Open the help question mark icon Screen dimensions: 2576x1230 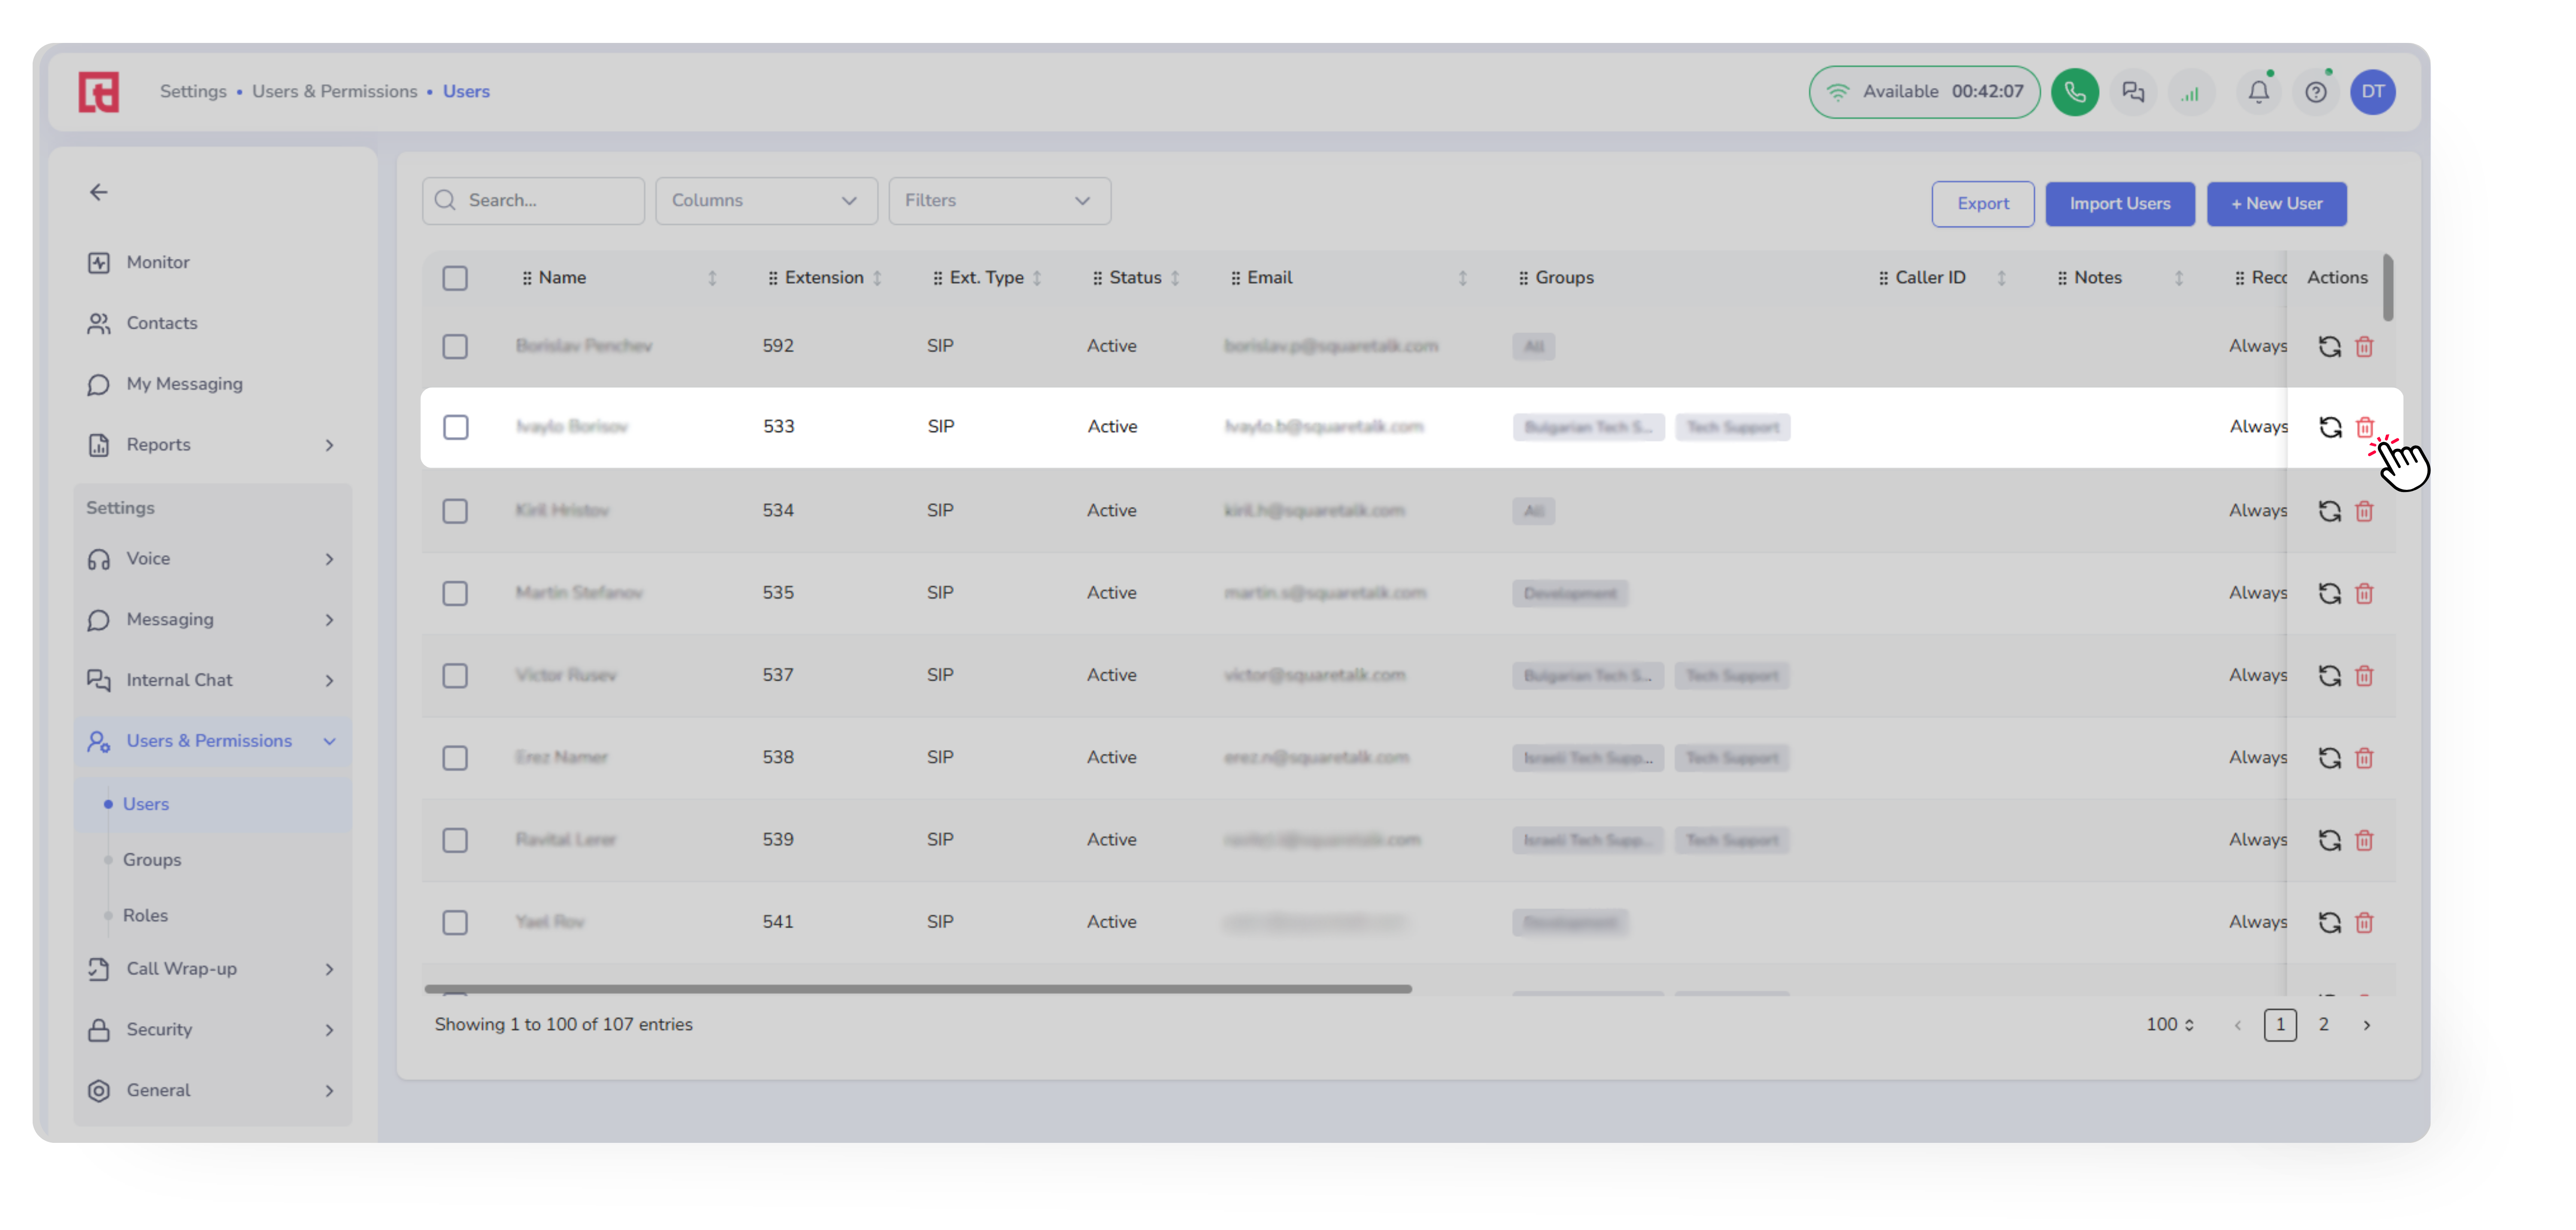[2315, 92]
